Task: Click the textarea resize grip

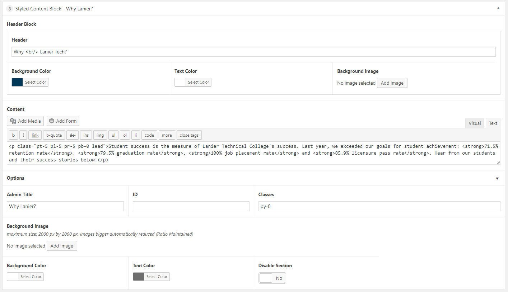Action: coord(498,162)
